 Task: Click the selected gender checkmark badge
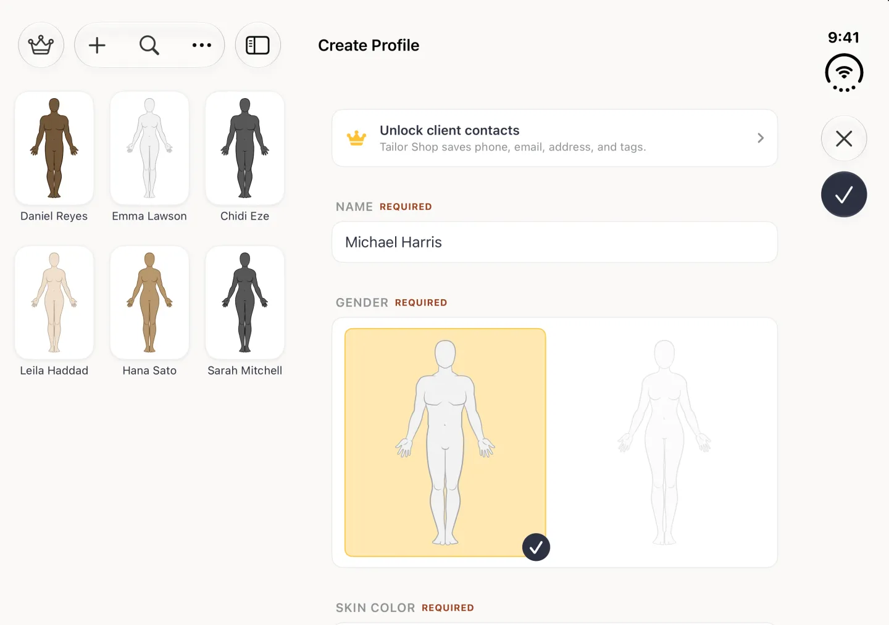coord(536,547)
